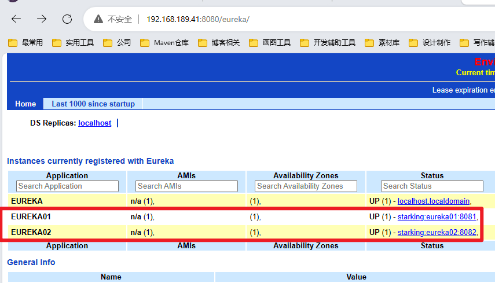
Task: Click the General Info heading
Action: (31, 262)
